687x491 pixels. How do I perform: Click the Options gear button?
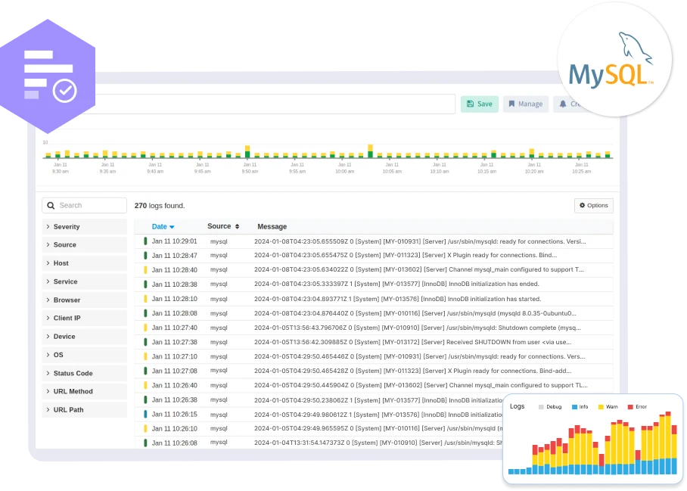594,206
